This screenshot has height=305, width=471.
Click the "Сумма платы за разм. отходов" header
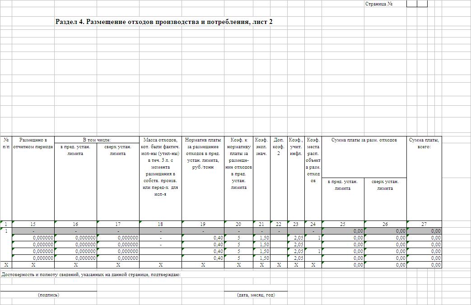[364, 140]
